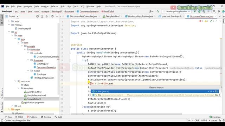The width and height of the screenshot is (225, 126).
Task: Expand the target folder
Action: click(9, 110)
